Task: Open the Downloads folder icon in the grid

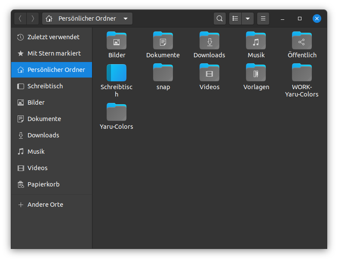Action: [x=209, y=40]
